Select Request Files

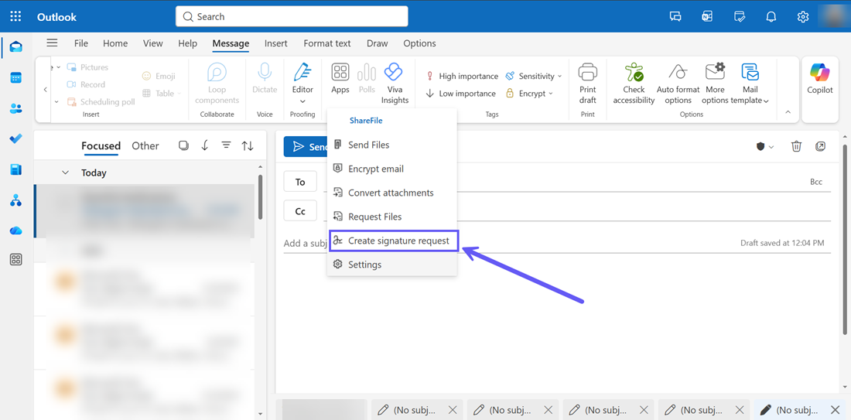[392, 217]
